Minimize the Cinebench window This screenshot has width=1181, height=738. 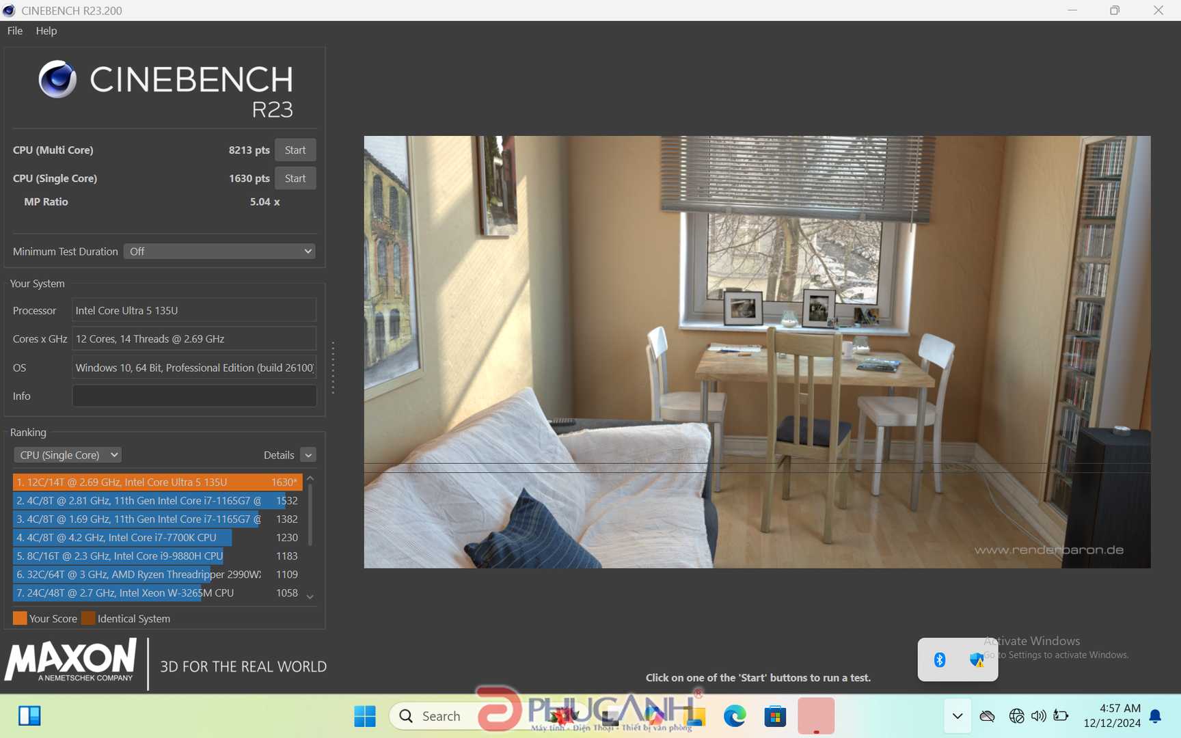(x=1072, y=10)
